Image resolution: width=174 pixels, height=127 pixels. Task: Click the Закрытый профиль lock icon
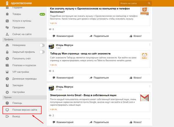7,52
